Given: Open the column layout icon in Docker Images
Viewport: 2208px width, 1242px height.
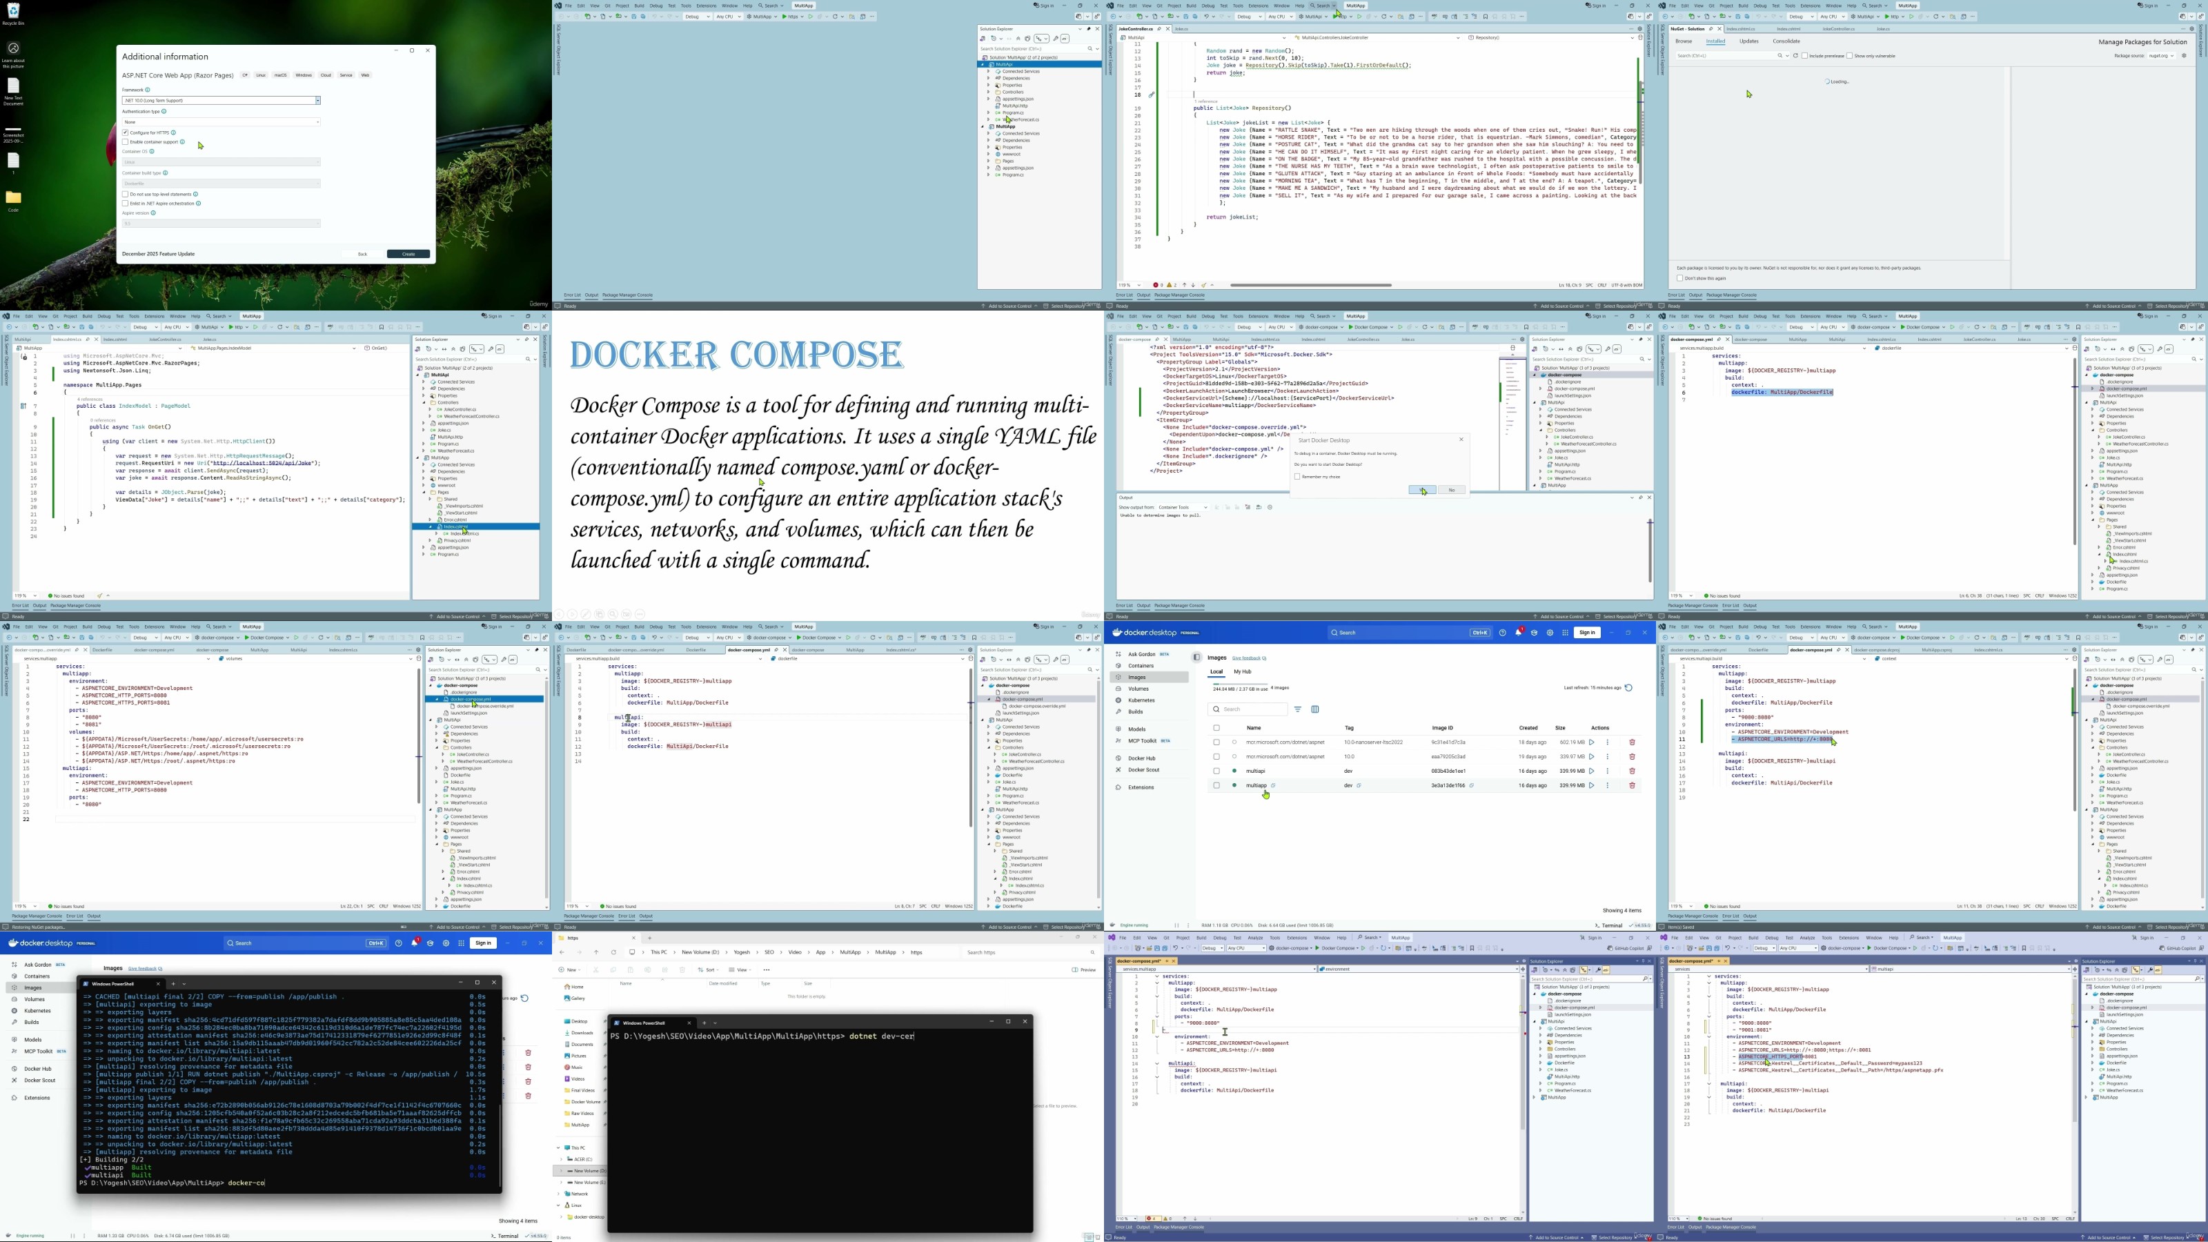Looking at the screenshot, I should 1315,710.
